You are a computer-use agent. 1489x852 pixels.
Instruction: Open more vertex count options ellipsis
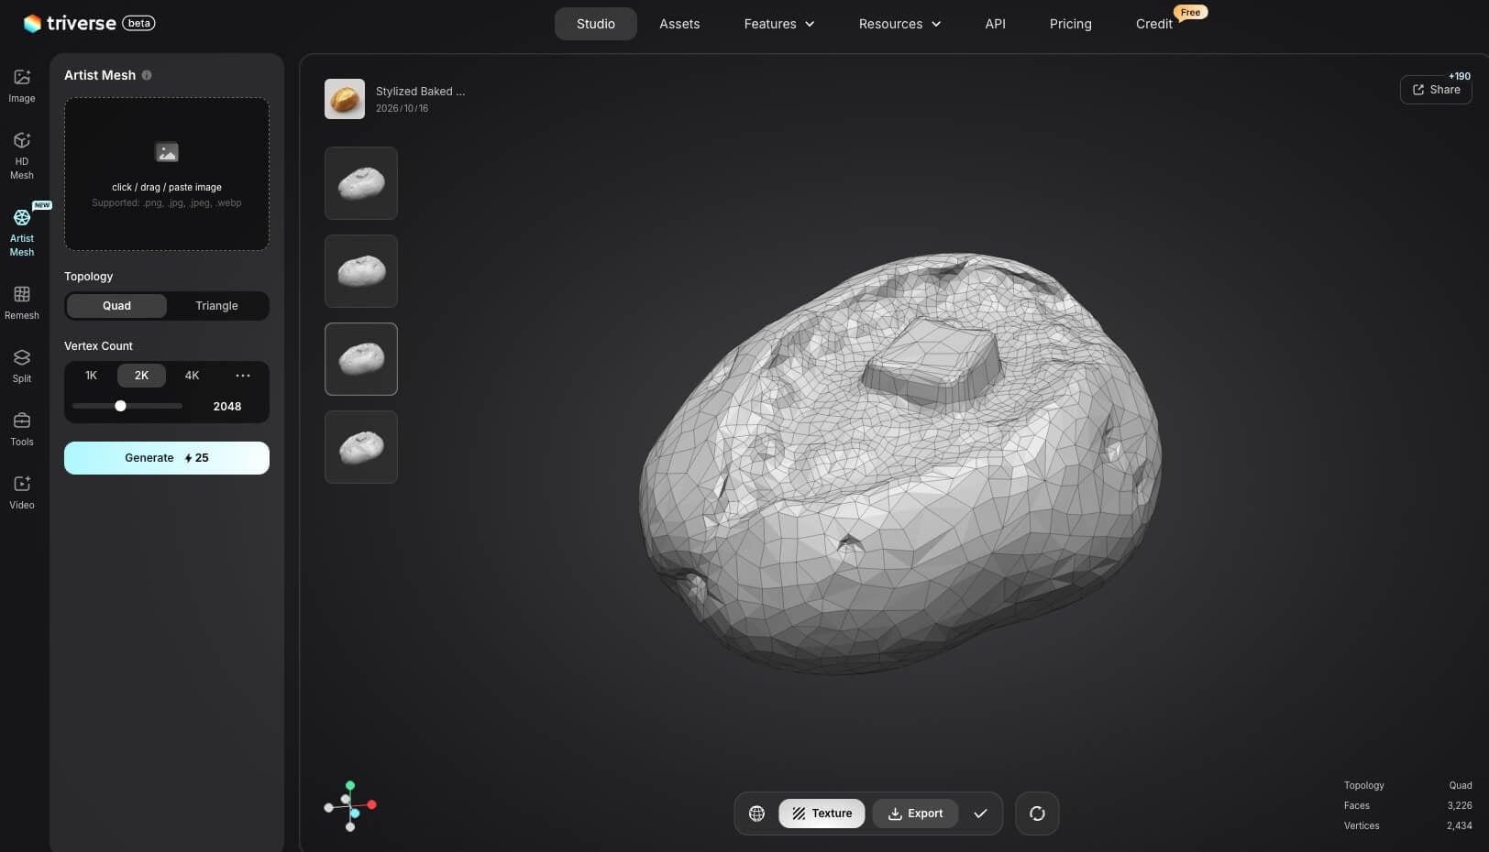tap(243, 376)
